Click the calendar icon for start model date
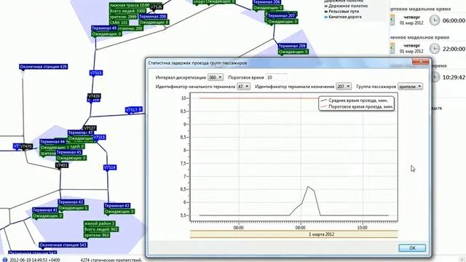The image size is (466, 262). pyautogui.click(x=392, y=20)
